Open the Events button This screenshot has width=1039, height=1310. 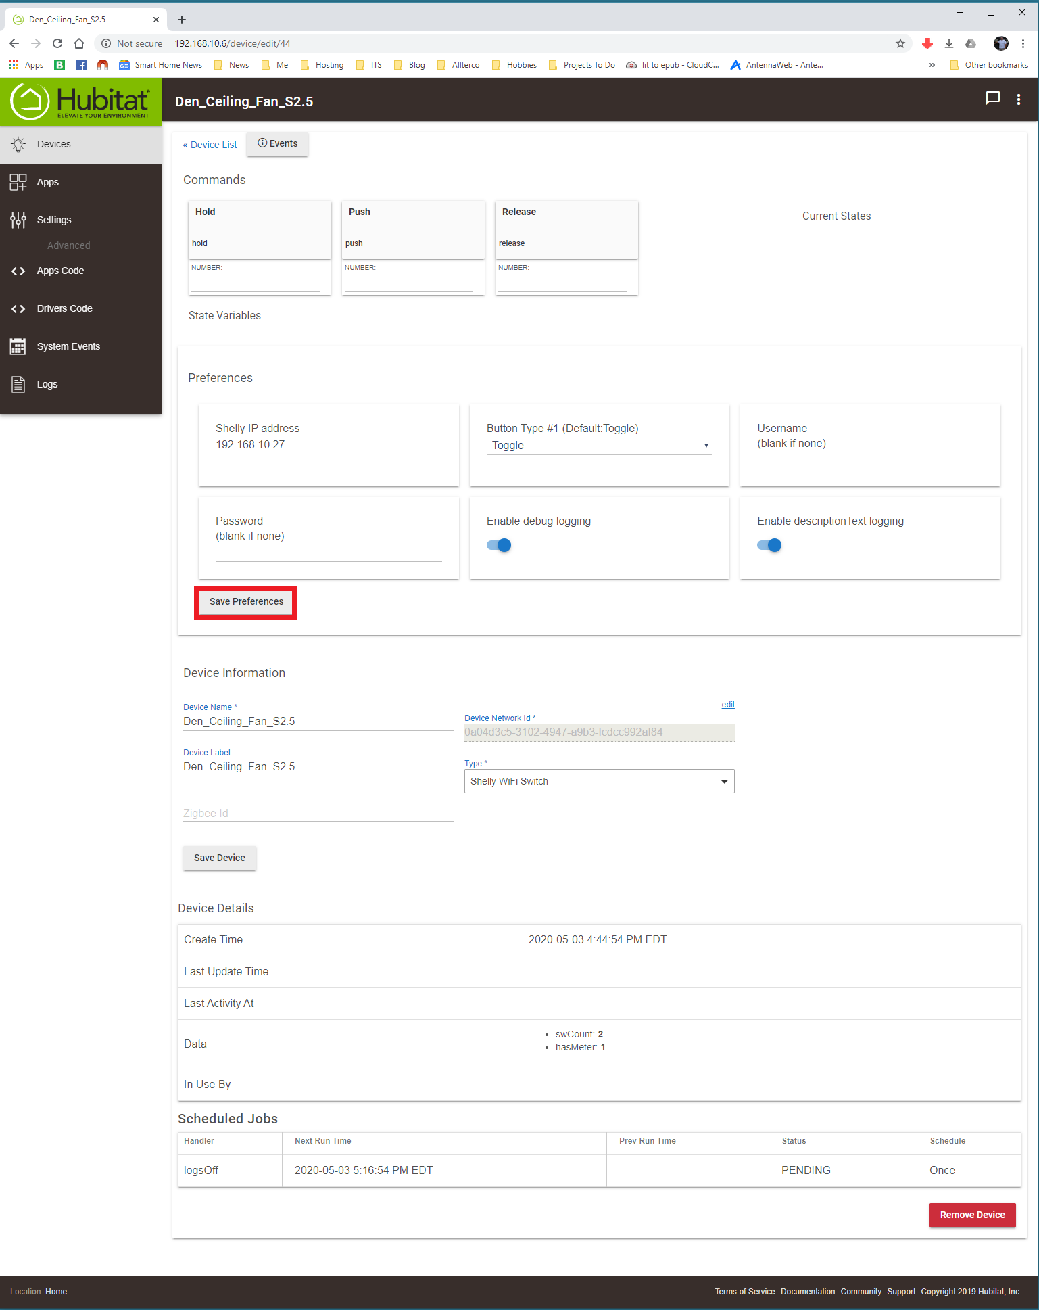[x=277, y=143]
